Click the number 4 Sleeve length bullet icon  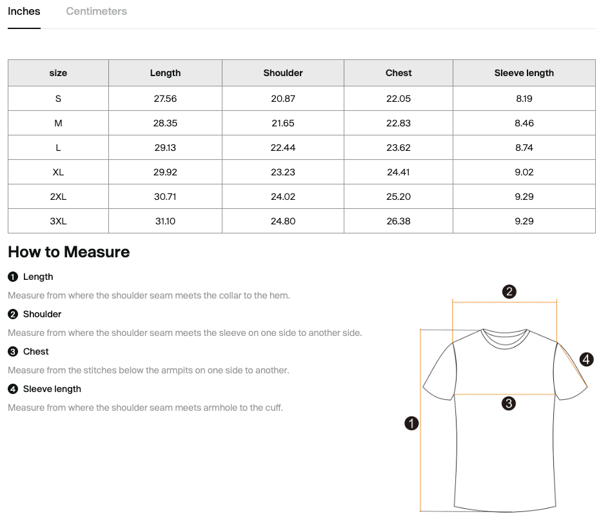(13, 389)
